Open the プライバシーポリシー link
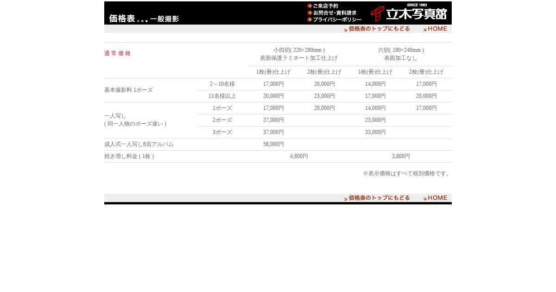This screenshot has width=556, height=292. point(334,19)
